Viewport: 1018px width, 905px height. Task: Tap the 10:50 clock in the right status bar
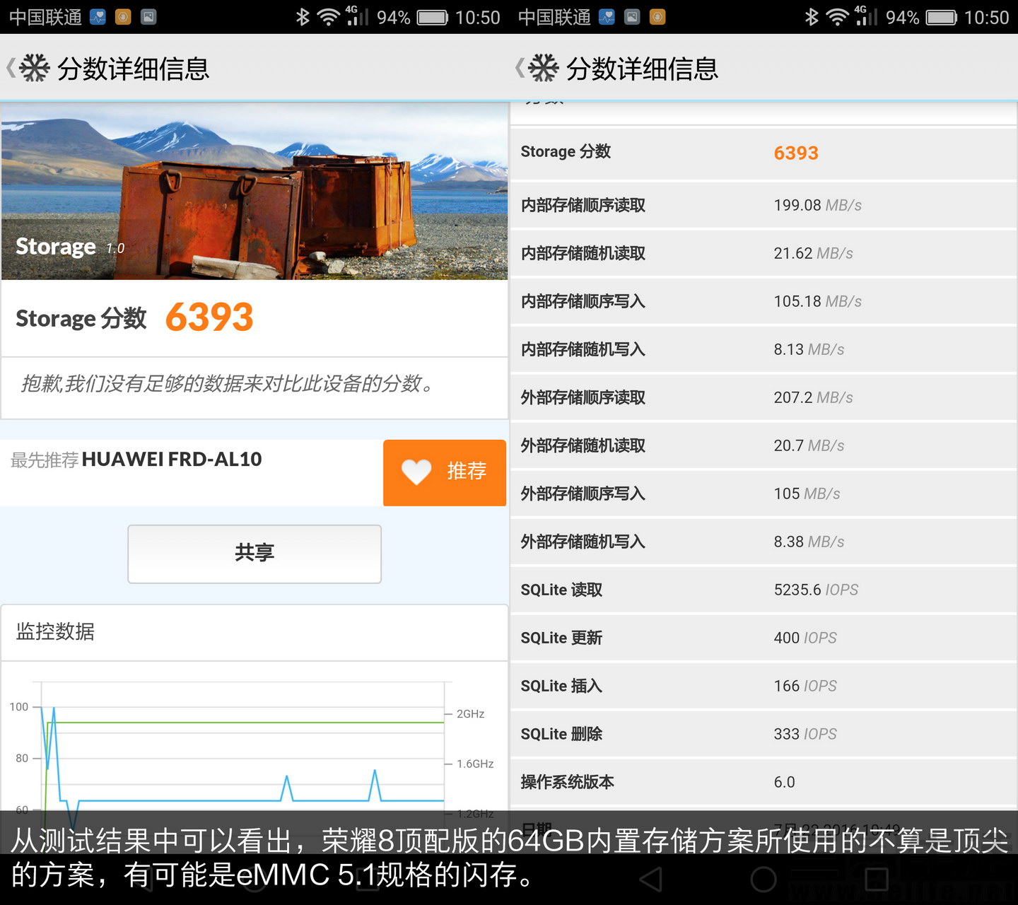point(987,17)
